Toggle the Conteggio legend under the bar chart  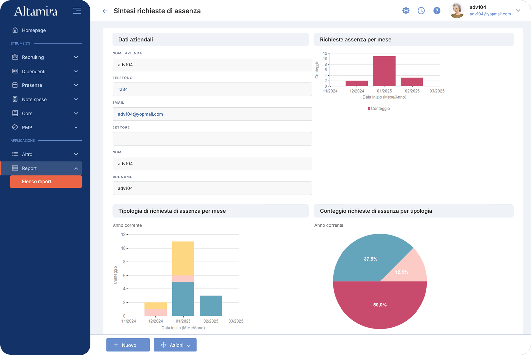pyautogui.click(x=378, y=108)
